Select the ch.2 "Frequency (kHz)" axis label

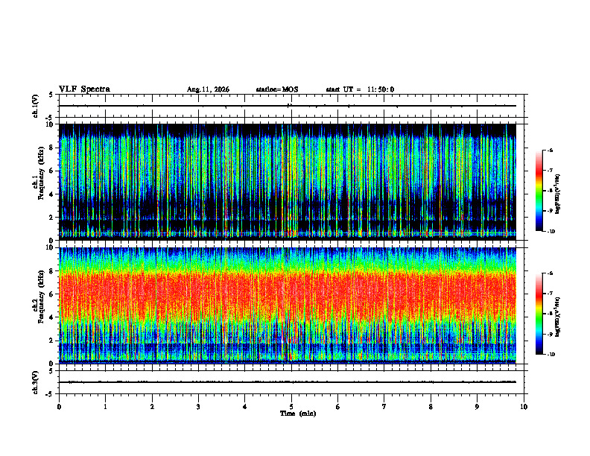(41, 297)
